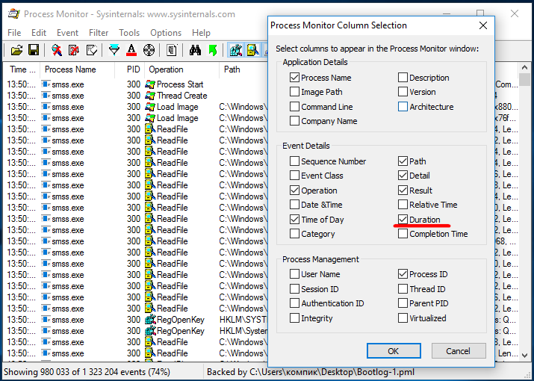Open the Edit menu
Image resolution: width=534 pixels, height=381 pixels.
point(39,33)
